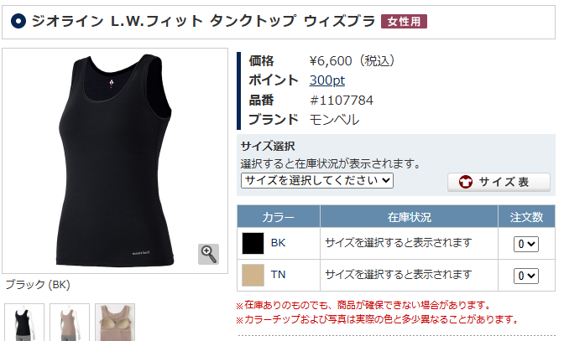
Task: Open the サイズ表 size chart button
Action: [499, 182]
